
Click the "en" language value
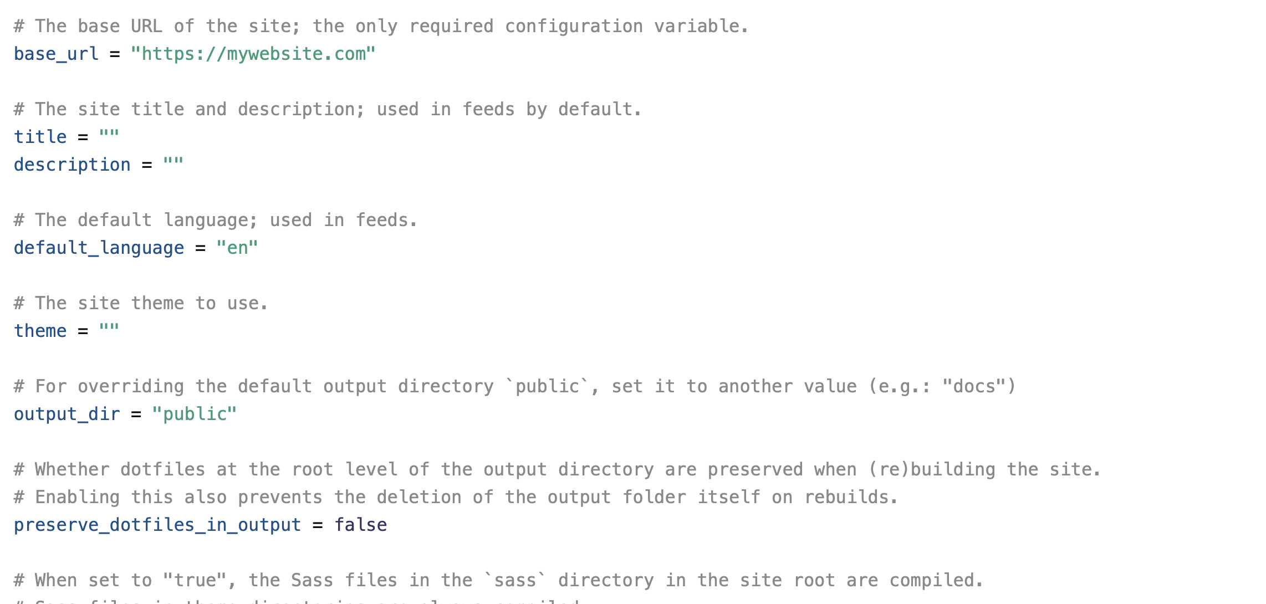click(237, 248)
